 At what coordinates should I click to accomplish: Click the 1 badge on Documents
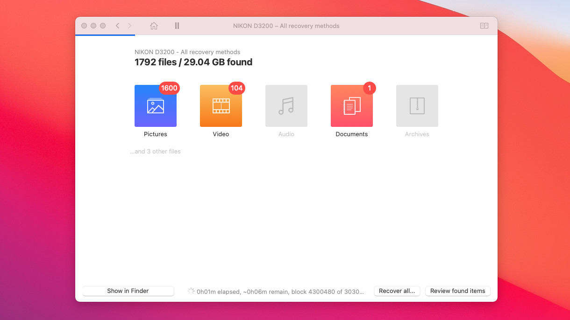(369, 88)
